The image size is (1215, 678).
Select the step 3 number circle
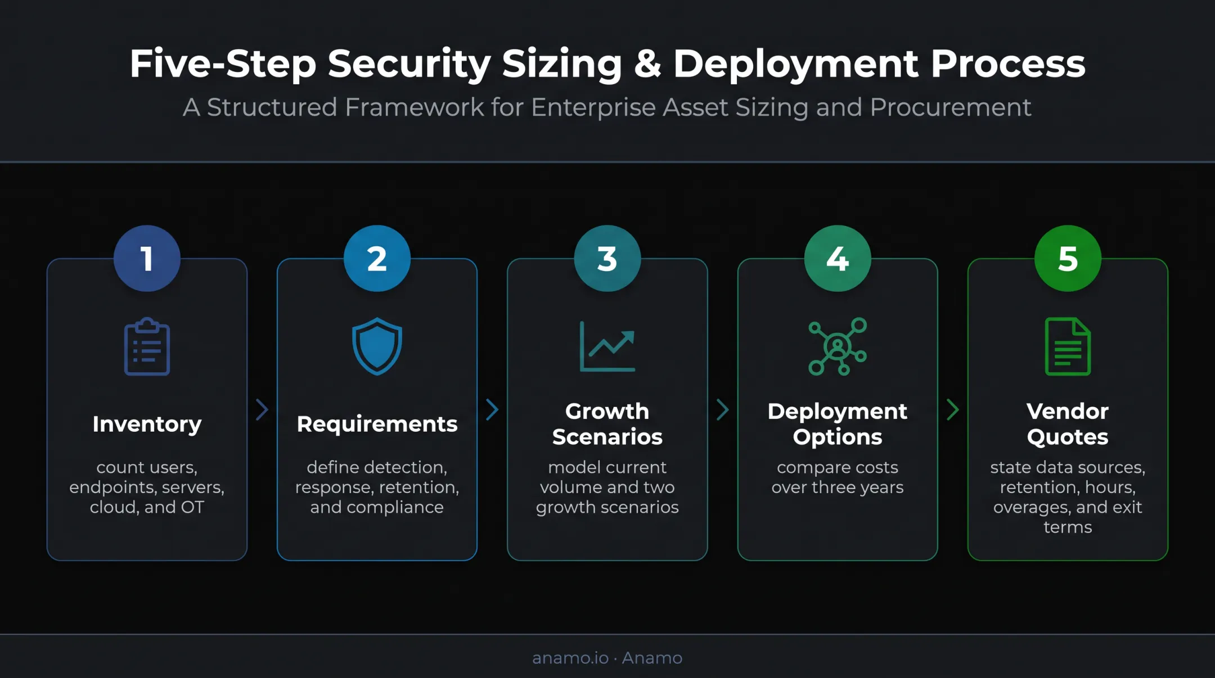pos(607,259)
